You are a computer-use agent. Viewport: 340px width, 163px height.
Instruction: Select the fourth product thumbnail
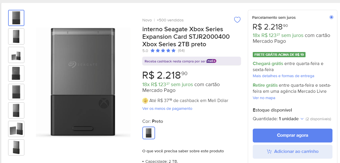tap(16, 73)
